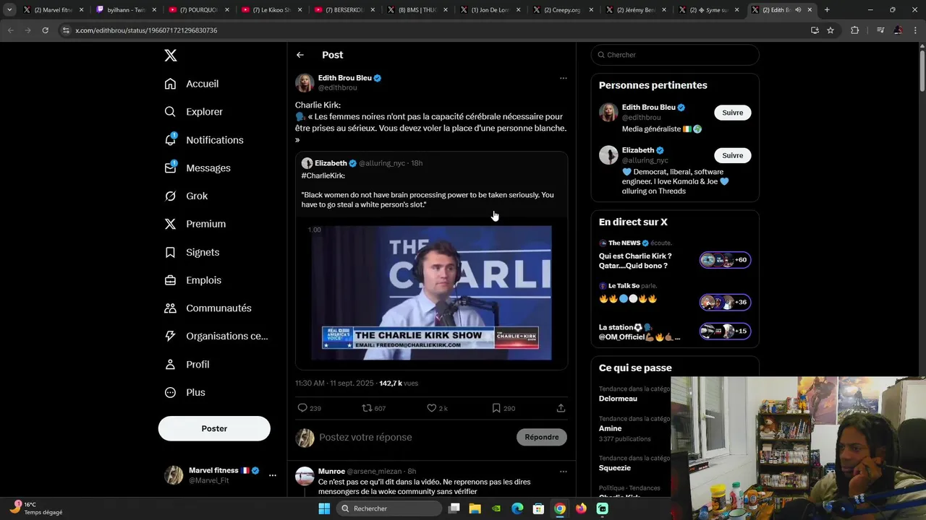Open three-dot menu on Edith Brou post

point(563,78)
